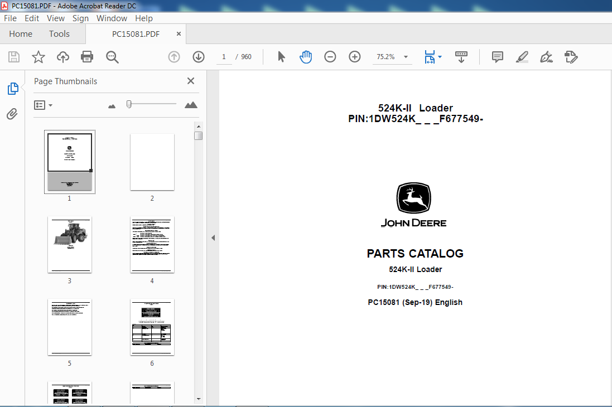This screenshot has width=612, height=407.
Task: Click the PARTS CATALOG heading text
Action: (x=415, y=254)
